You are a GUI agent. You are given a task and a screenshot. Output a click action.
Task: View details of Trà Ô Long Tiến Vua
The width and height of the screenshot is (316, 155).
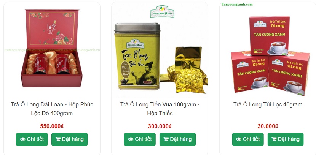tap(140, 139)
